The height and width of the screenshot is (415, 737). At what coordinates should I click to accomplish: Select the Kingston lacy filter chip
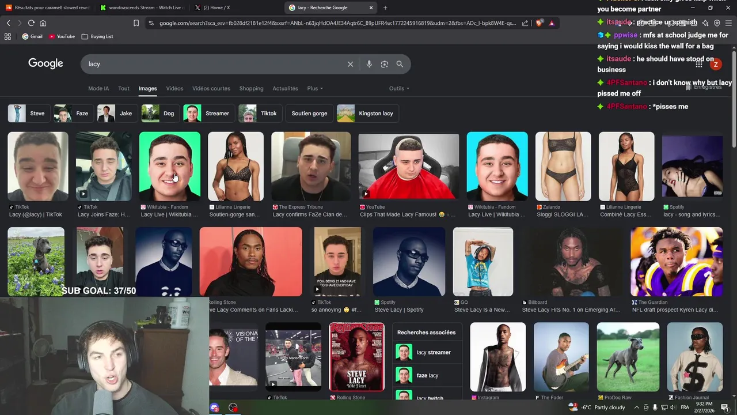368,113
